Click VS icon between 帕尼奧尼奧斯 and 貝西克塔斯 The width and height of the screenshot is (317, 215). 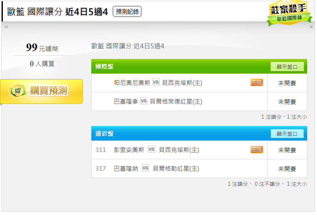pyautogui.click(x=156, y=83)
